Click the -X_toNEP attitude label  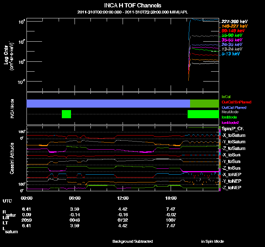231,174
